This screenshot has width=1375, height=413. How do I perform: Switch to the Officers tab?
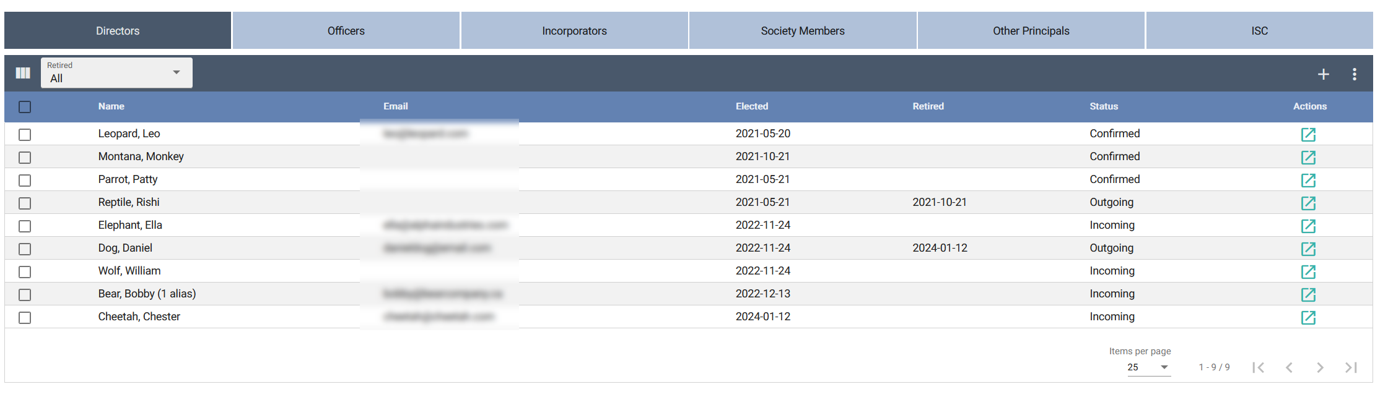click(346, 31)
